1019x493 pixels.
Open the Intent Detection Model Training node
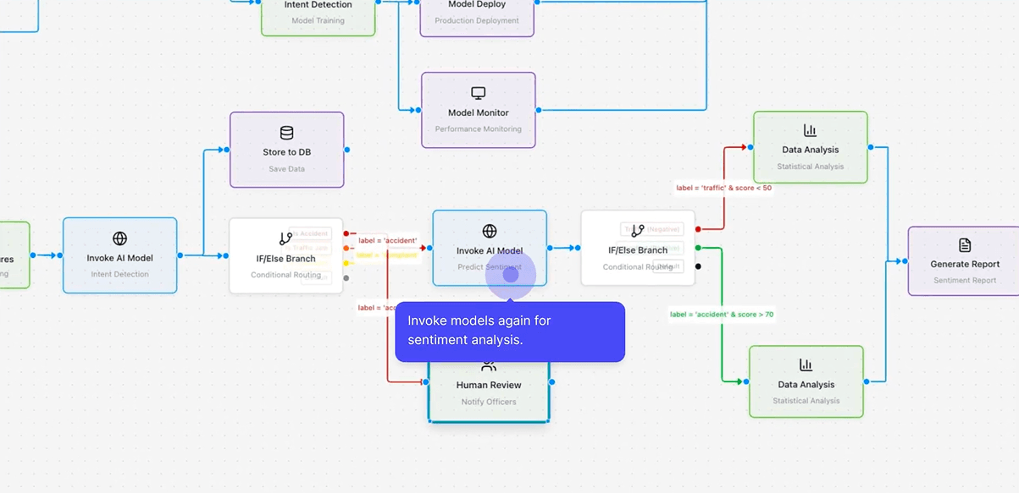tap(318, 11)
